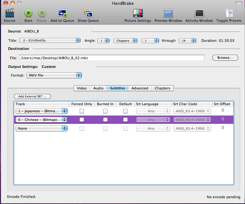Open the starting chapter dropdown showing 1
Viewport: 245px width, 204px height.
(150, 41)
